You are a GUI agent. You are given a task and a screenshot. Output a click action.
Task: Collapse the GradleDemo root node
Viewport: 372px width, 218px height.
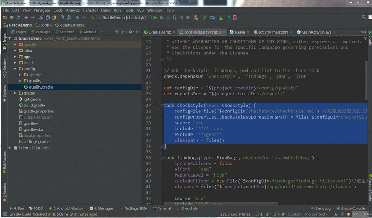point(10,38)
